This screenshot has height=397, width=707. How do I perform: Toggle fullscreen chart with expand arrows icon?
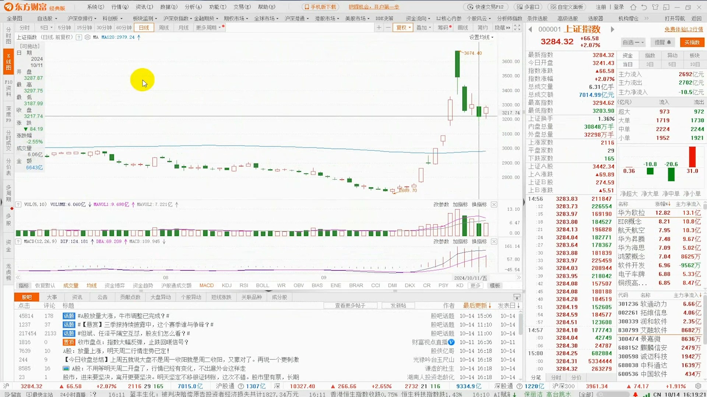[x=517, y=28]
